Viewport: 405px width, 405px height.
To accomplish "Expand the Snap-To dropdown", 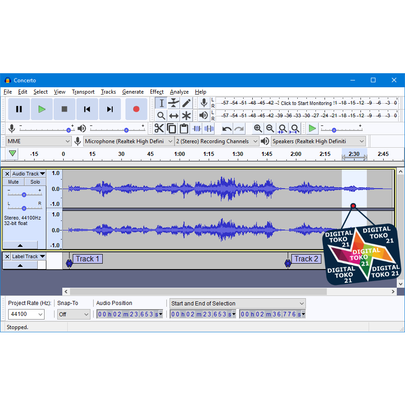I will point(74,314).
